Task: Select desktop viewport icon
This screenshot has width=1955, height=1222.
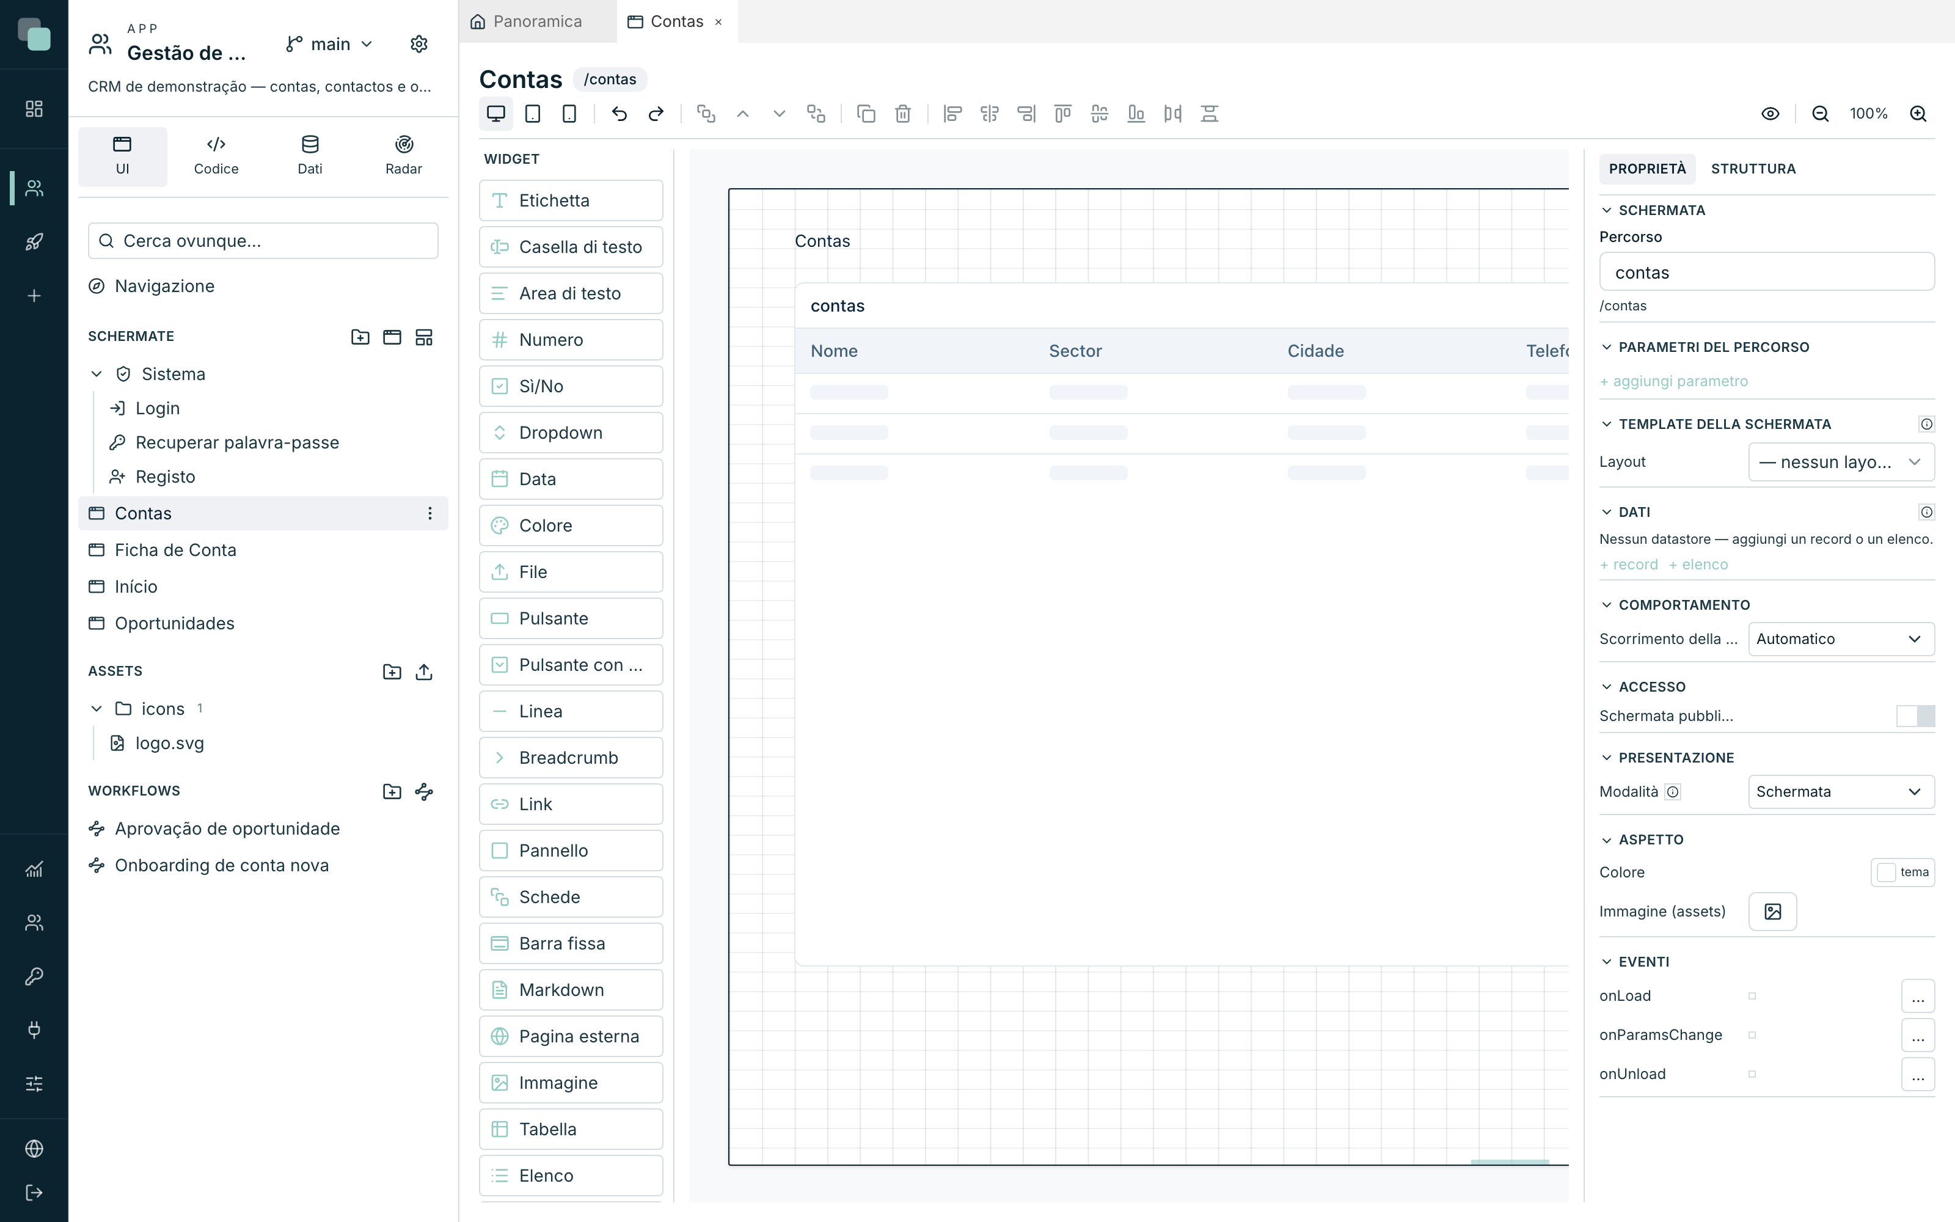Action: [495, 114]
